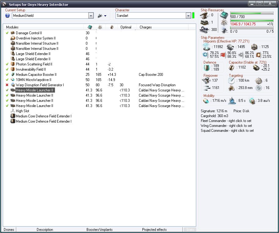This screenshot has width=279, height=233.
Task: Click the drone bandwidth progress bar
Action: pos(252,28)
